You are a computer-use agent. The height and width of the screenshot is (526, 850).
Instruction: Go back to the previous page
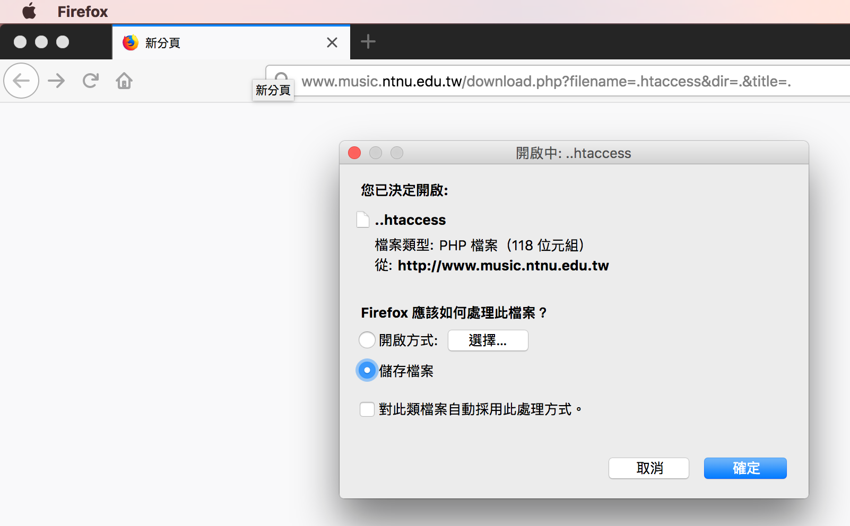21,81
